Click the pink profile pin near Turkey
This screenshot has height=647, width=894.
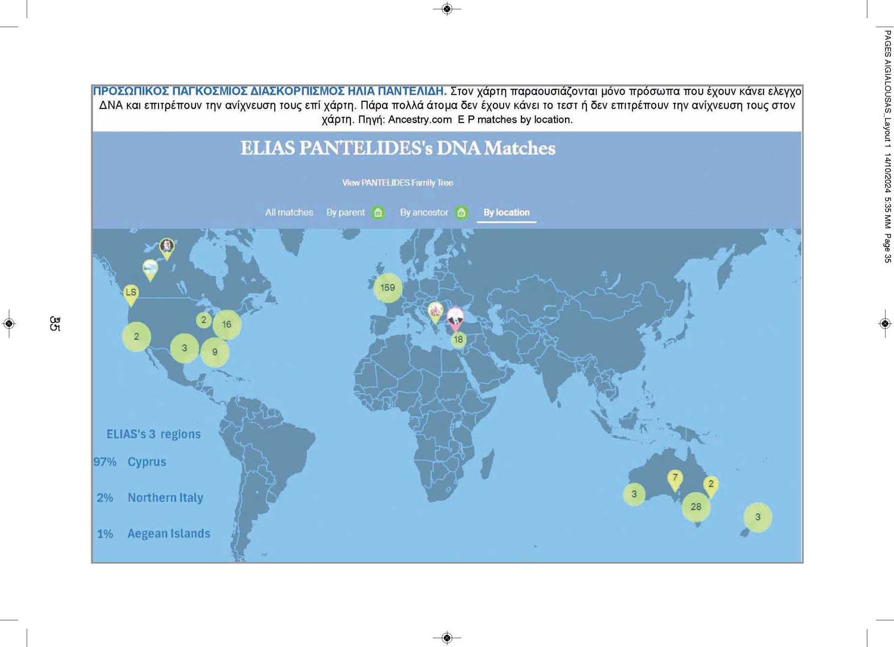(455, 319)
